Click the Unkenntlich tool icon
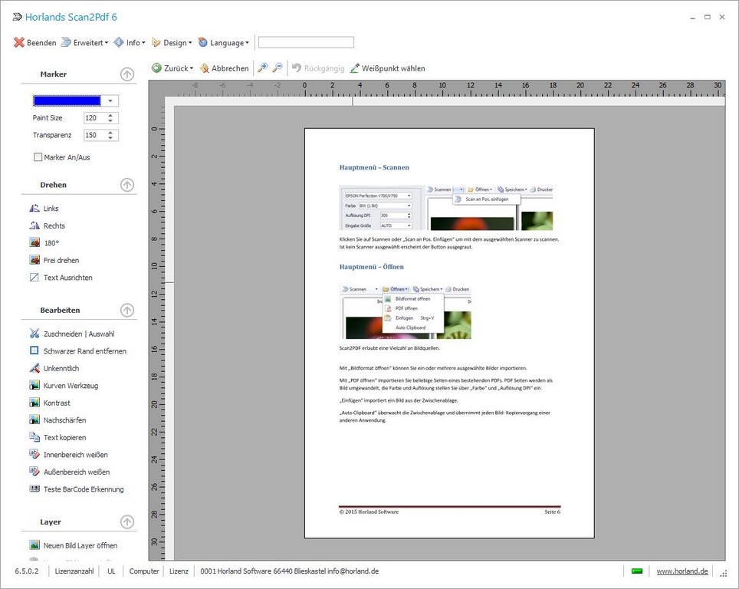Image resolution: width=739 pixels, height=589 pixels. (x=34, y=368)
